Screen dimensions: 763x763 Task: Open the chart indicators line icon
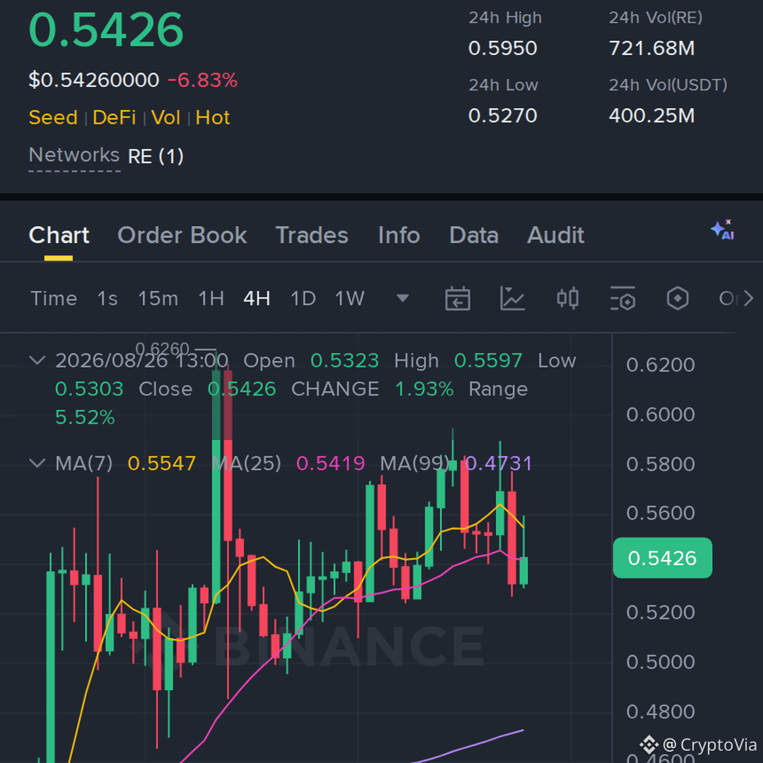(x=512, y=298)
